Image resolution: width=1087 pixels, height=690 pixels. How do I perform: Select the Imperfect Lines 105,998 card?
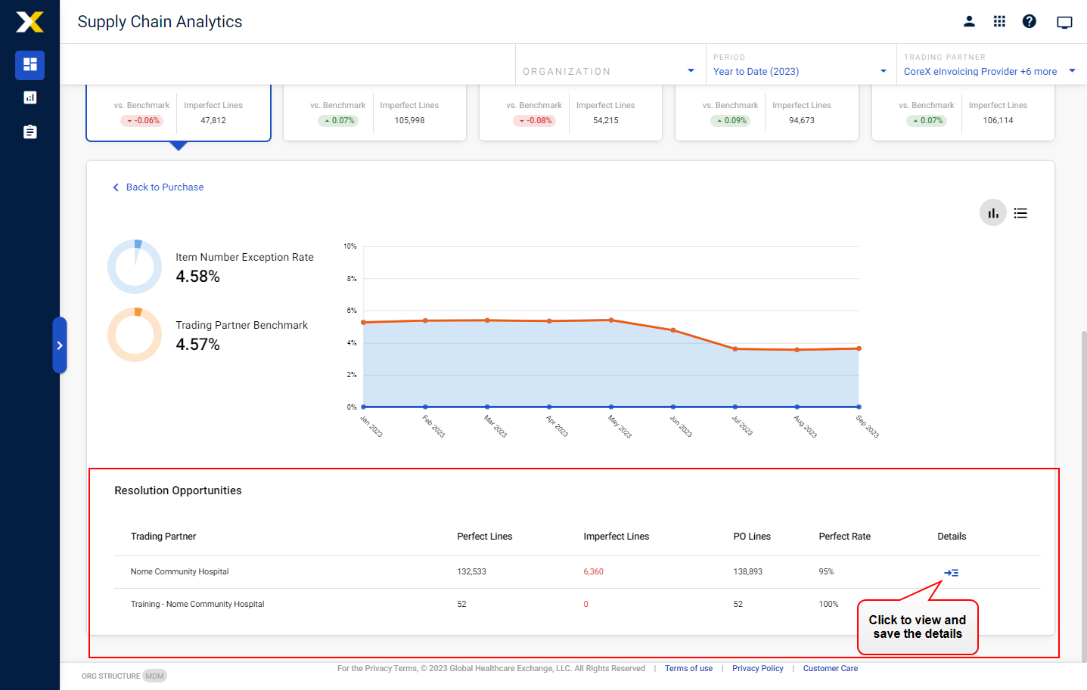[374, 113]
